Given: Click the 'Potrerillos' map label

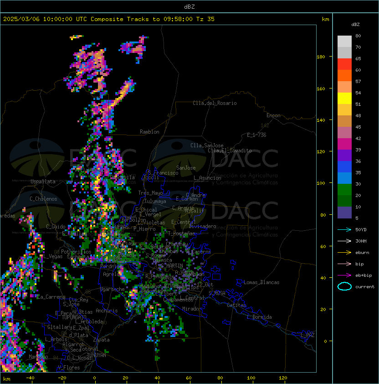Looking at the screenshot, I should pos(76,252).
